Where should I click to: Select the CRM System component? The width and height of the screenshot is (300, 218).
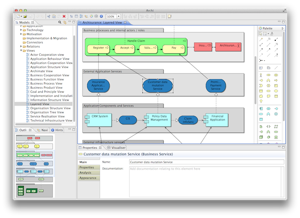click(98, 120)
